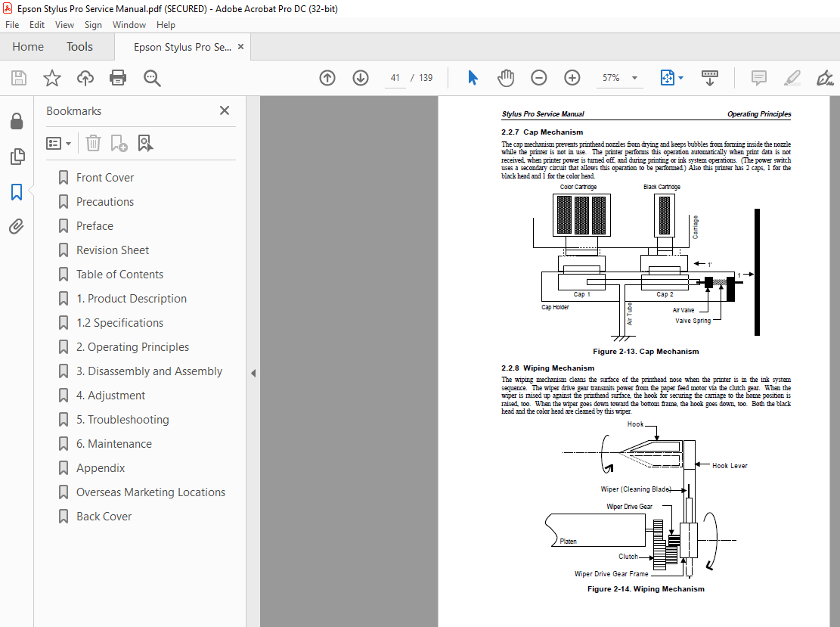Click the page number input field

(x=395, y=78)
